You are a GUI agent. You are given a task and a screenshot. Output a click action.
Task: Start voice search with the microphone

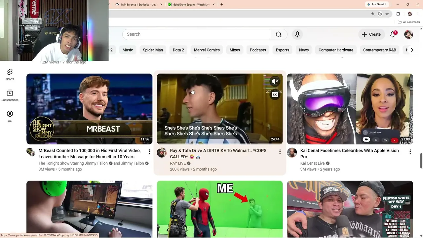(x=297, y=34)
